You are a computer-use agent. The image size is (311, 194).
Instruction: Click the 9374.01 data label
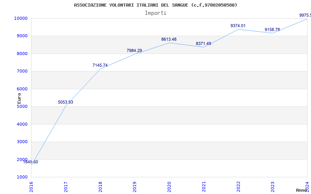238,26
